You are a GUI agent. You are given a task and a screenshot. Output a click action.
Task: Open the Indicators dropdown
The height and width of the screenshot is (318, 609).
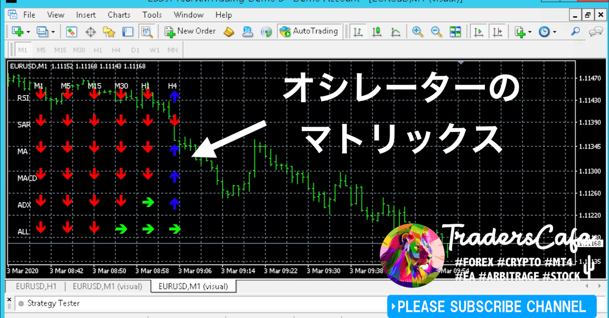pos(530,31)
